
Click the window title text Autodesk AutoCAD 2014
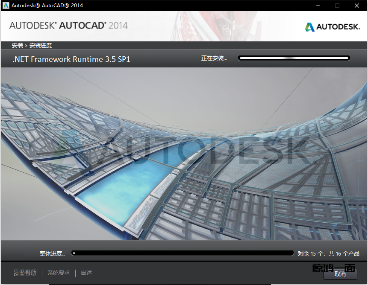coord(47,6)
